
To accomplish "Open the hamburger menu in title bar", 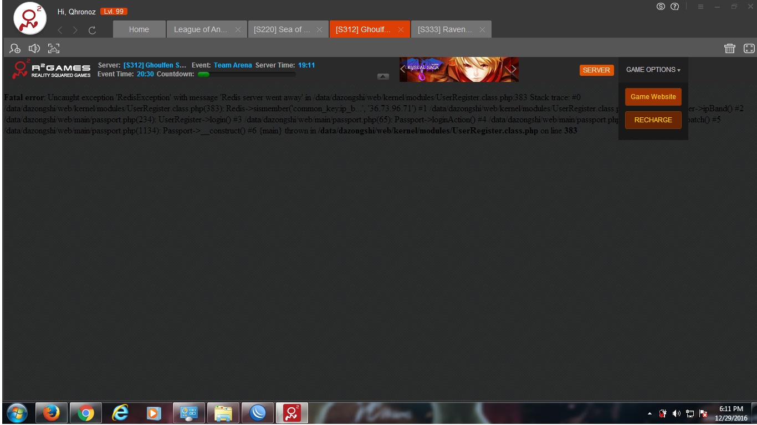I will point(700,7).
